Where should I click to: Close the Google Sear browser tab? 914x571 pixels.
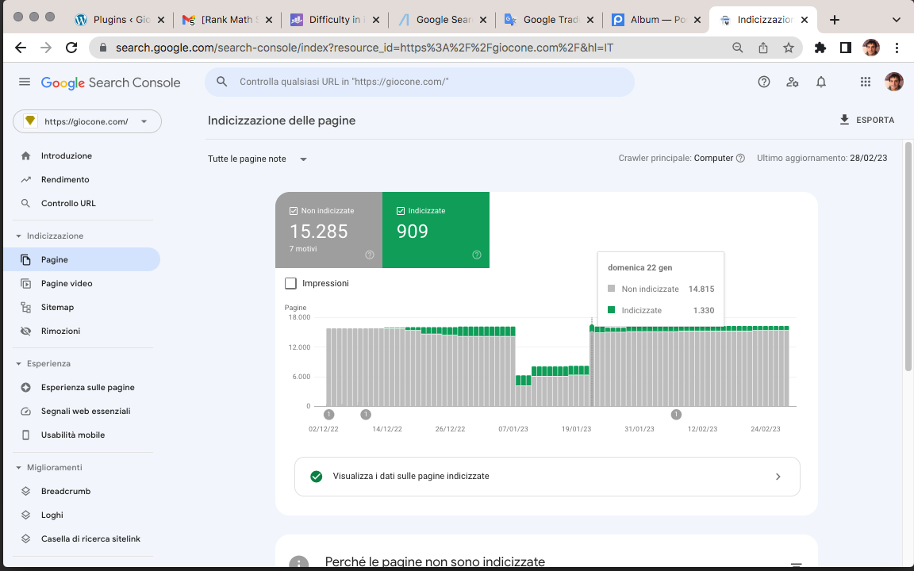[483, 20]
